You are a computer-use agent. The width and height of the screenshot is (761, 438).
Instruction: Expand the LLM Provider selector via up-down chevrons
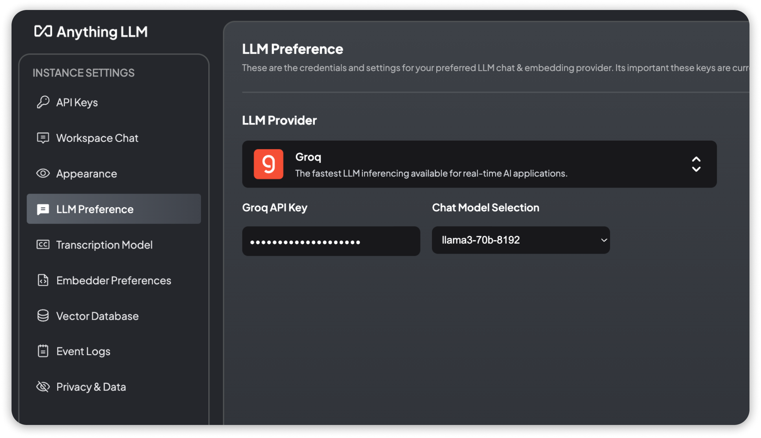[696, 164]
